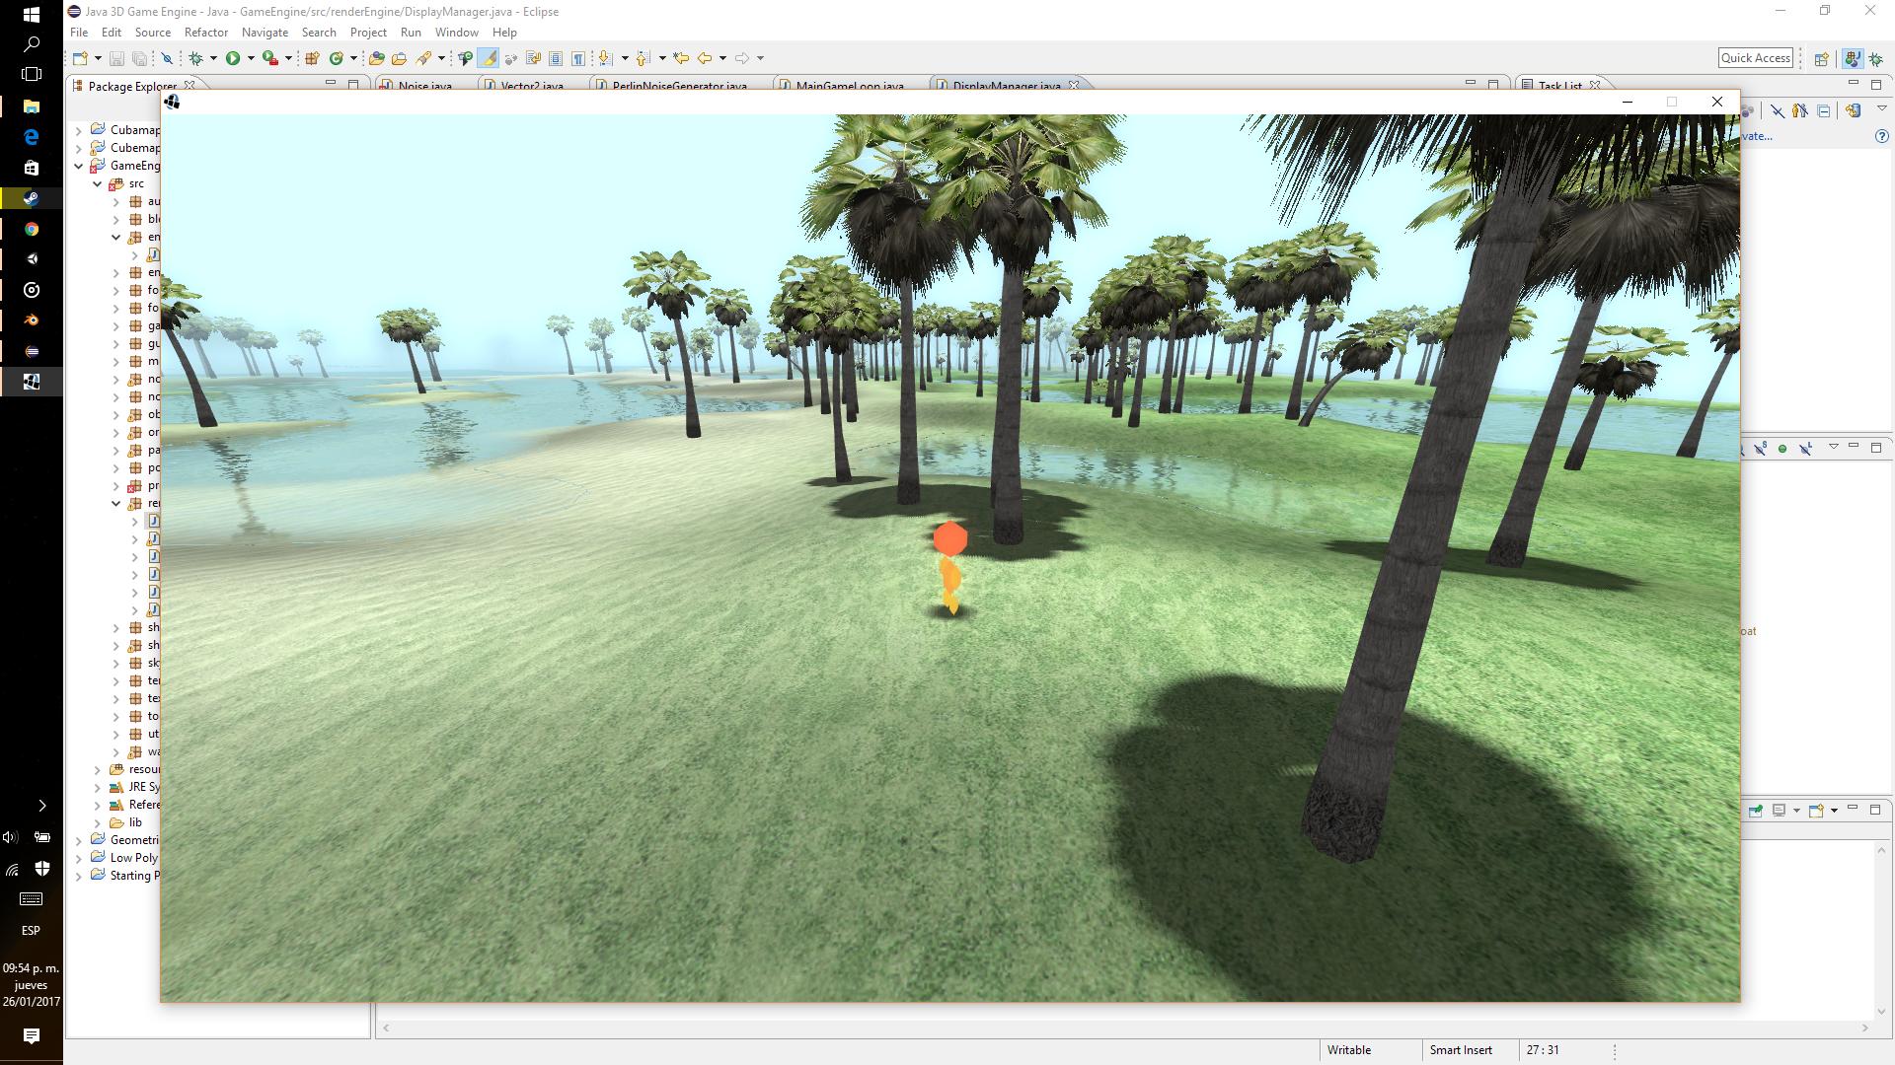Viewport: 1895px width, 1065px height.
Task: Switch to the Noise.java editor tab
Action: 424,86
